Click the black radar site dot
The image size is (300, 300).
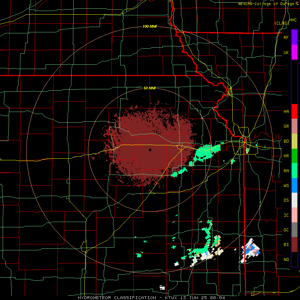[x=150, y=150]
